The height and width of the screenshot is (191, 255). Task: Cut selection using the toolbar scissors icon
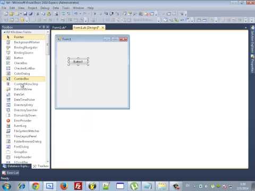(x=38, y=14)
